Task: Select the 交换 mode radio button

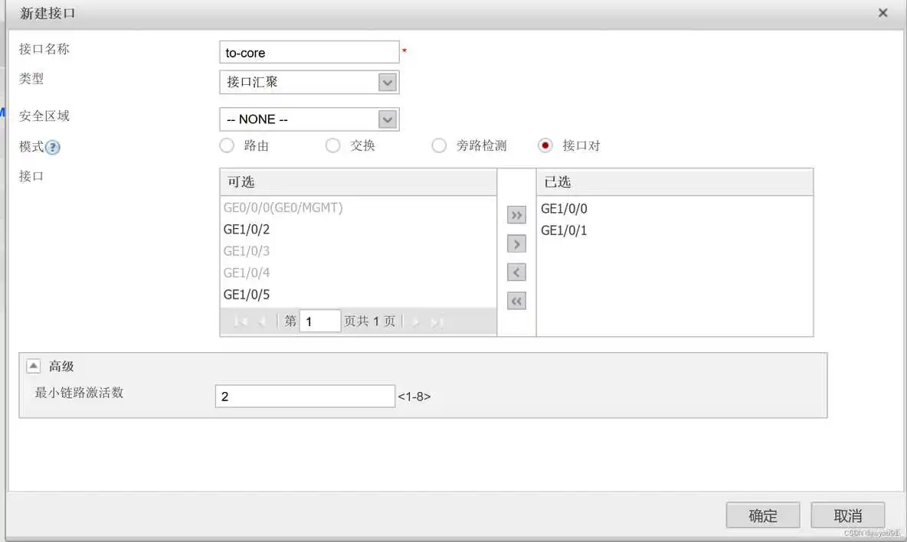Action: click(x=332, y=145)
